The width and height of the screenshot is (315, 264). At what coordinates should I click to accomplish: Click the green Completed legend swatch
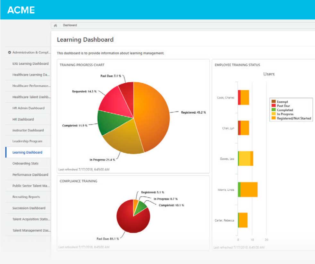point(274,110)
